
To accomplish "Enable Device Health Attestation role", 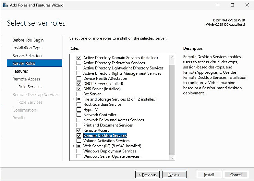I will (x=79, y=78).
